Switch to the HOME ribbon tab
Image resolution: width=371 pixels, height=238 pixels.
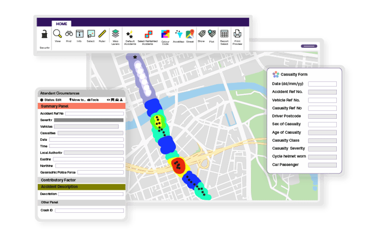[x=61, y=24]
